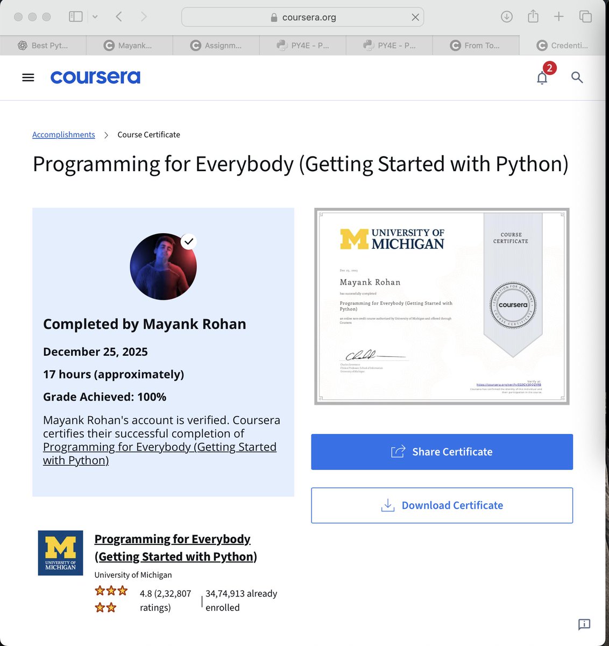Open the certificate preview image
The width and height of the screenshot is (609, 646).
point(442,306)
